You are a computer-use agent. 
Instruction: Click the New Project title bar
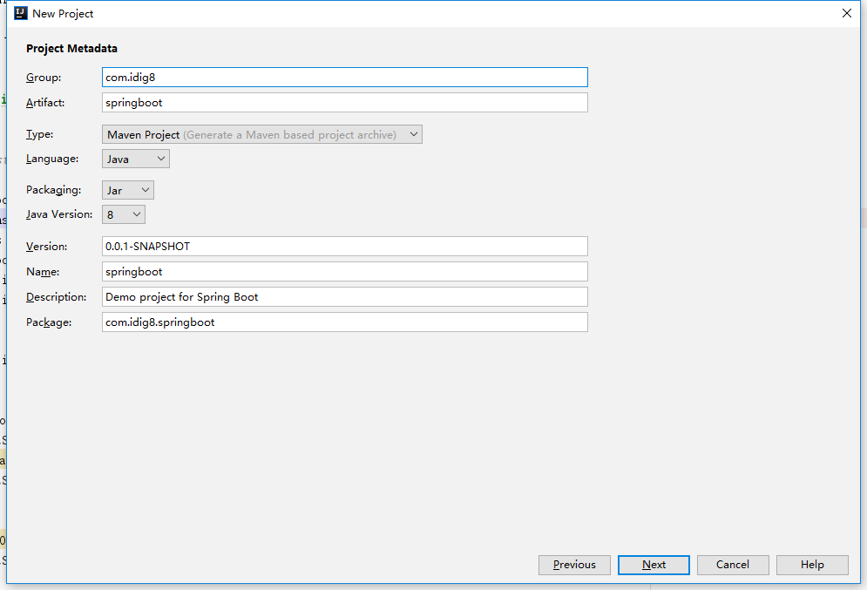(x=349, y=13)
